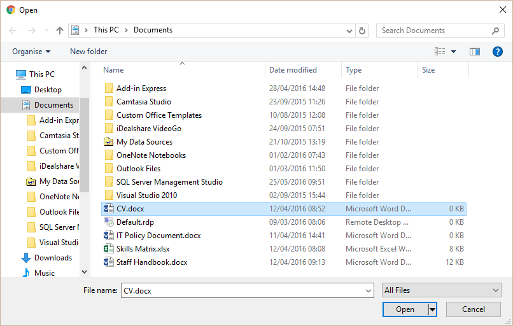Select the Default.rdp remote desktop file
The image size is (513, 326).
point(135,222)
